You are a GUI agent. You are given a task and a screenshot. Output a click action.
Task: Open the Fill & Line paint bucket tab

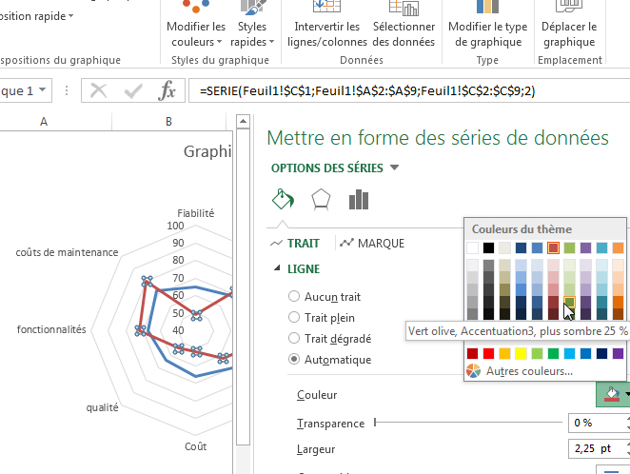(282, 199)
